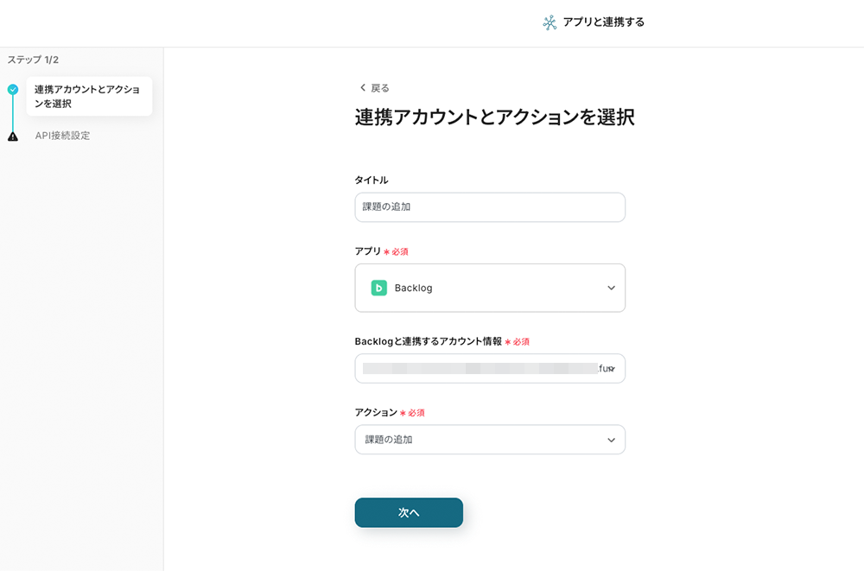
Task: Click the app integration icon in header
Action: click(x=550, y=22)
